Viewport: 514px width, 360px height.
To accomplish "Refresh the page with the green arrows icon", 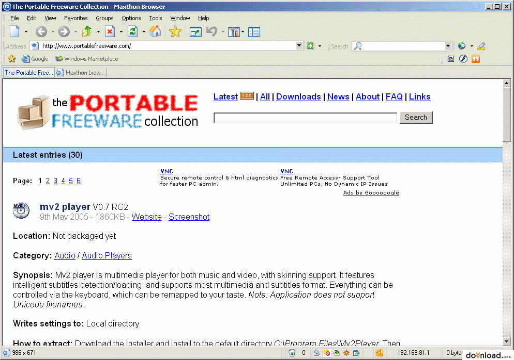I will click(x=133, y=31).
